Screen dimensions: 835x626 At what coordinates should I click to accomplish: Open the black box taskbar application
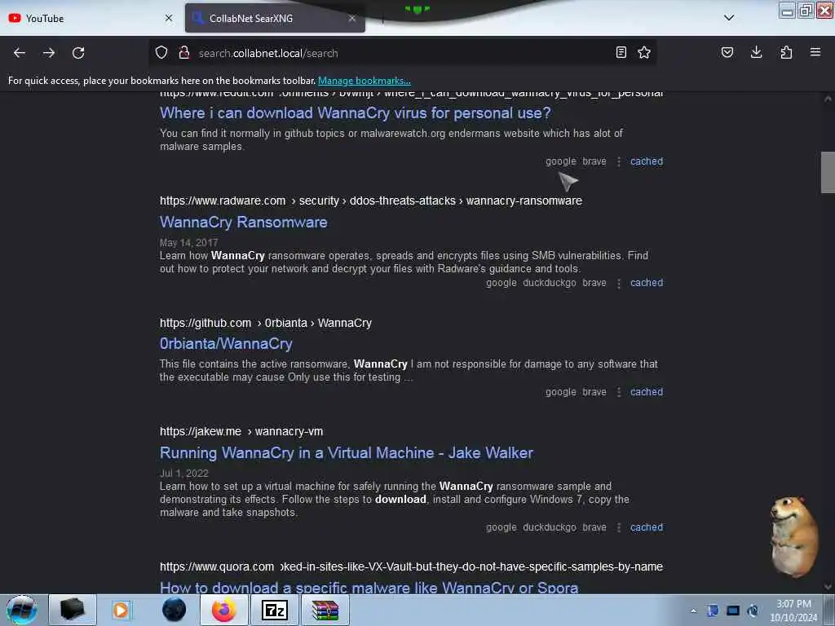(x=73, y=610)
